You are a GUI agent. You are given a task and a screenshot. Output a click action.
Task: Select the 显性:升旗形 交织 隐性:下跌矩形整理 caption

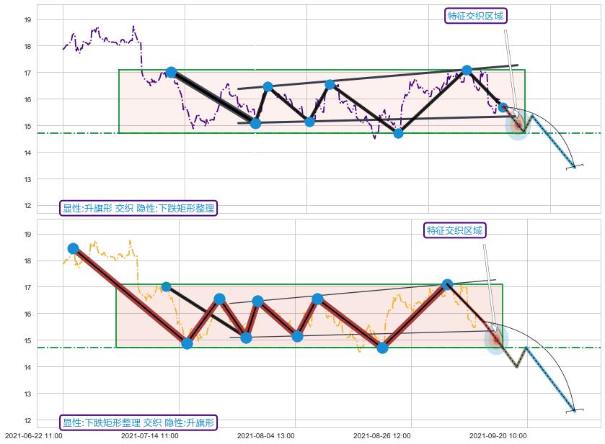138,208
